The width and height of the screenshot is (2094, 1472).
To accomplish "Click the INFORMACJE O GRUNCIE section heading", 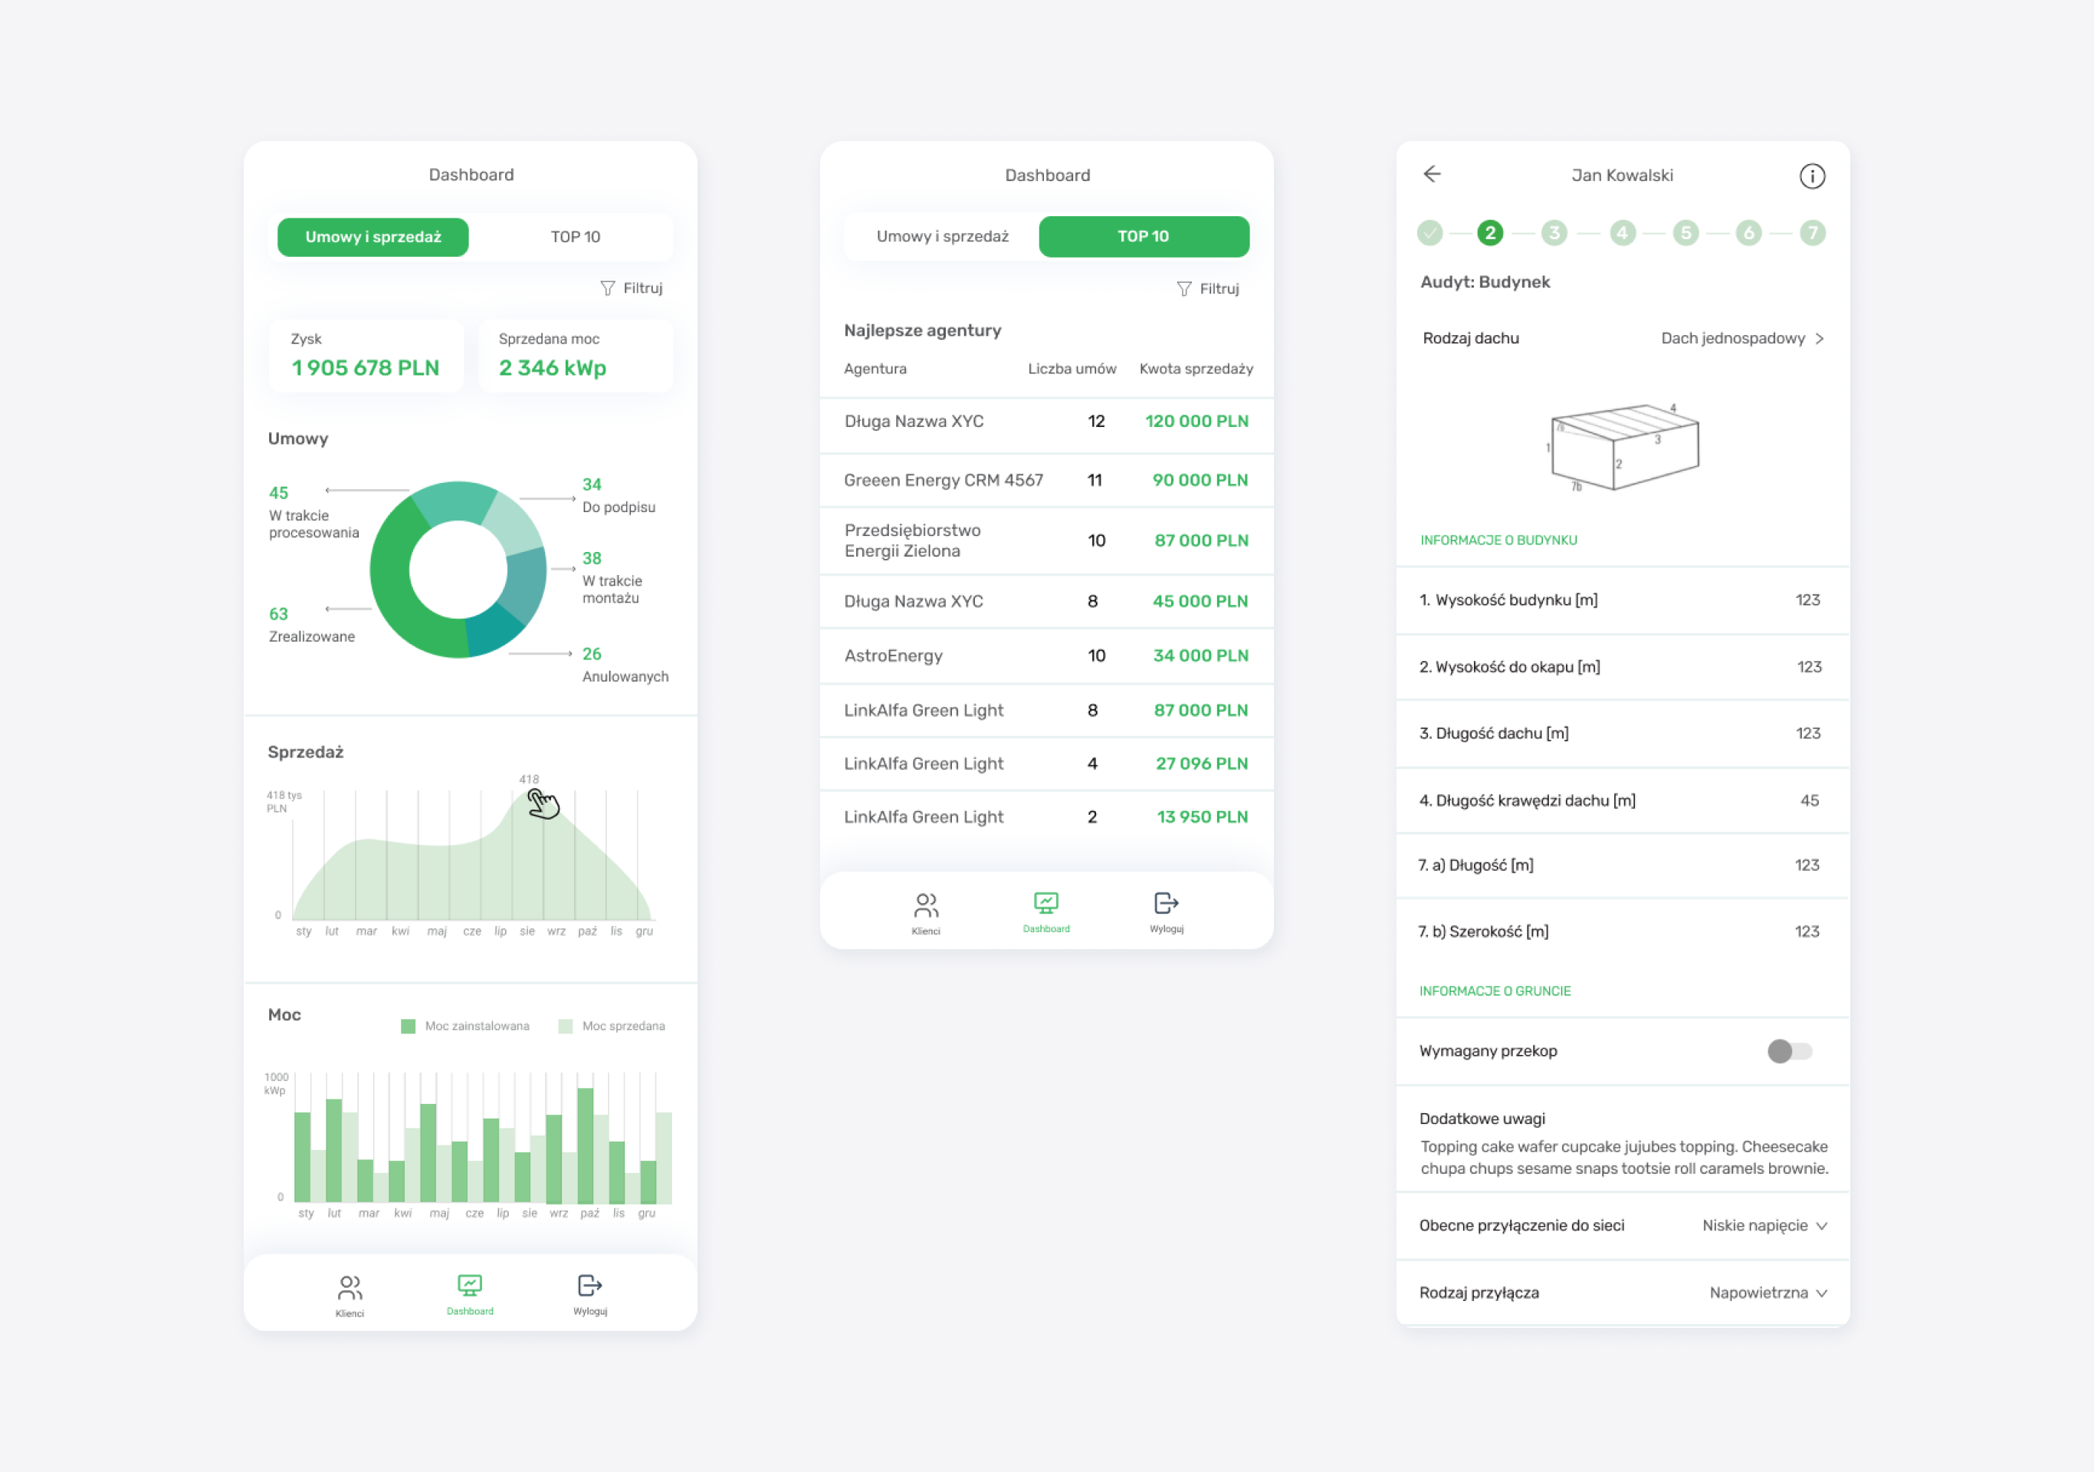I will click(x=1495, y=991).
